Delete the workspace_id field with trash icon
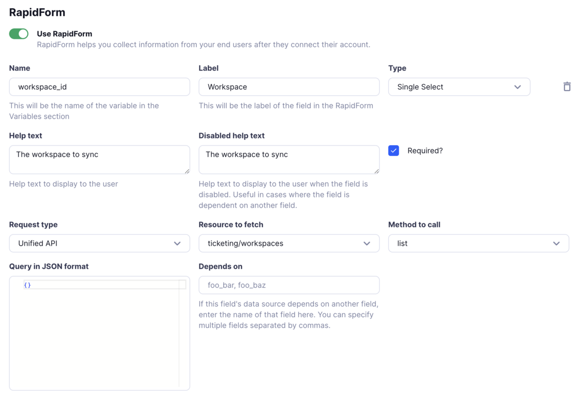 pyautogui.click(x=567, y=87)
